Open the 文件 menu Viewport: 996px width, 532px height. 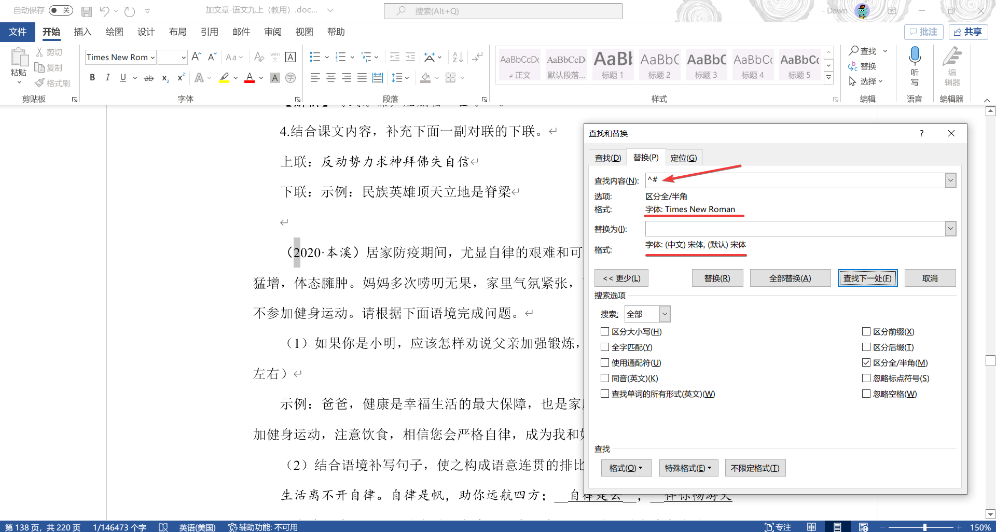(x=18, y=32)
